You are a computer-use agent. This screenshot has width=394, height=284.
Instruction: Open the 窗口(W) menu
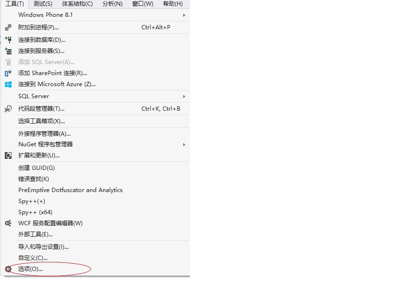tap(143, 4)
